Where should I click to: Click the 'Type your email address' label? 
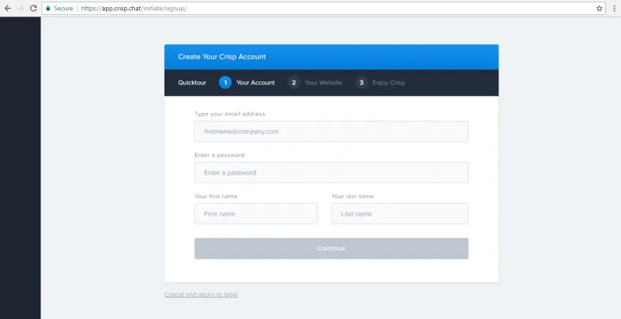tap(230, 114)
